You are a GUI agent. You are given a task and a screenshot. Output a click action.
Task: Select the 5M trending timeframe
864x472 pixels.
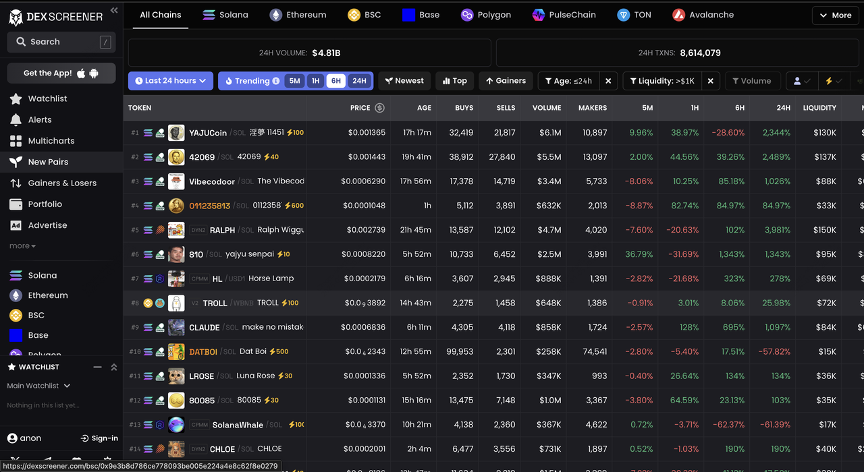[x=294, y=81]
